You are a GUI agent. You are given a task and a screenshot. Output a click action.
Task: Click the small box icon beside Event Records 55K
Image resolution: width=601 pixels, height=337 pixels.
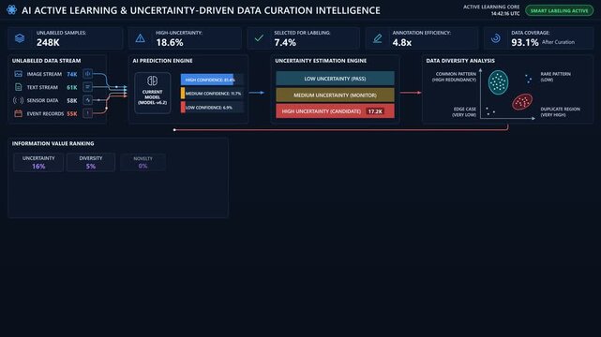pyautogui.click(x=87, y=113)
